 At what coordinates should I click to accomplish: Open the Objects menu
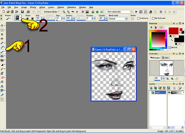[x=61, y=7]
